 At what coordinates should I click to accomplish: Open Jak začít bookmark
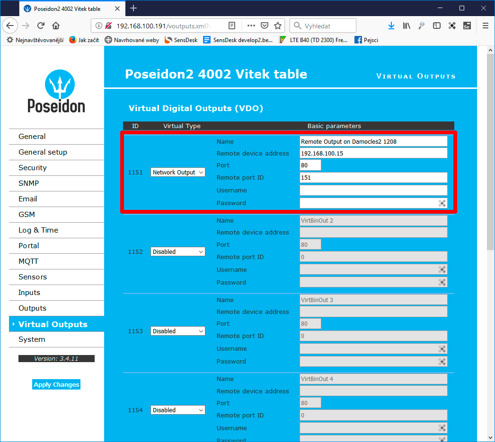pyautogui.click(x=84, y=40)
